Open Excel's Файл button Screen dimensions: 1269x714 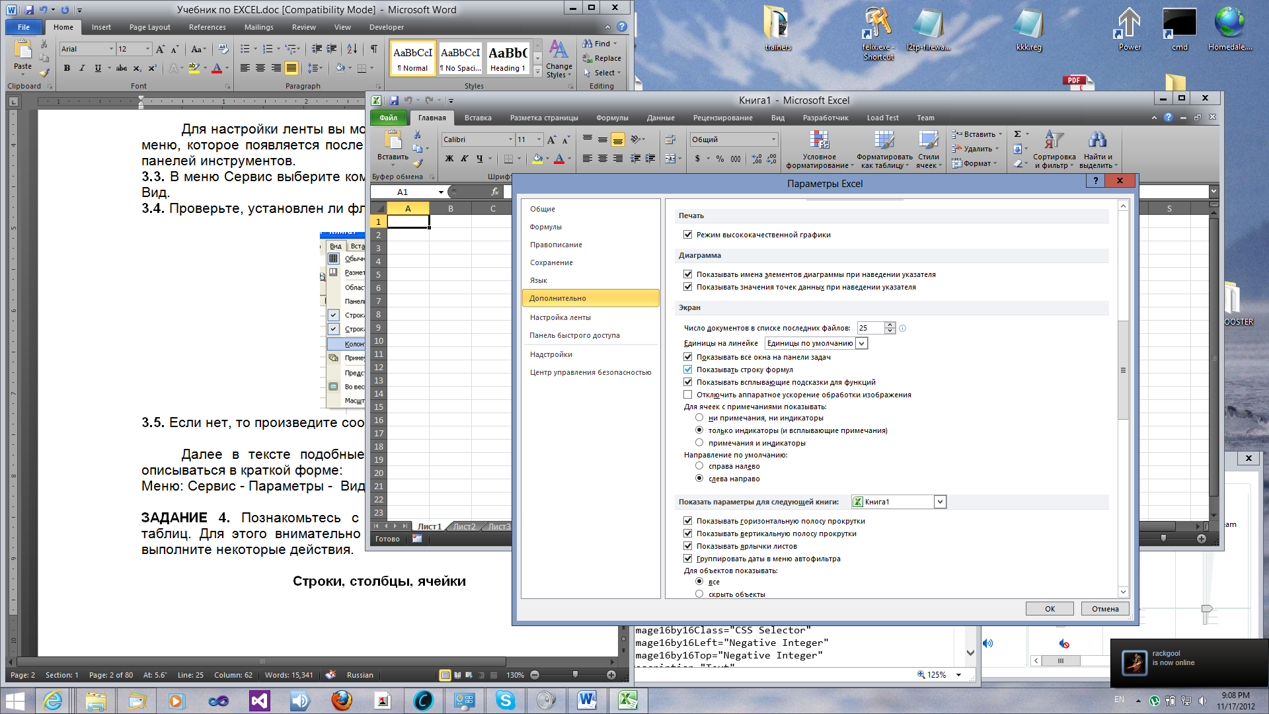(389, 118)
